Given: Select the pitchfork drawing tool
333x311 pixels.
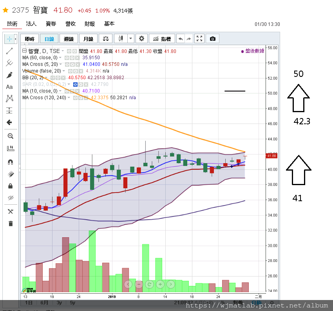Looking at the screenshot, I should click(9, 63).
